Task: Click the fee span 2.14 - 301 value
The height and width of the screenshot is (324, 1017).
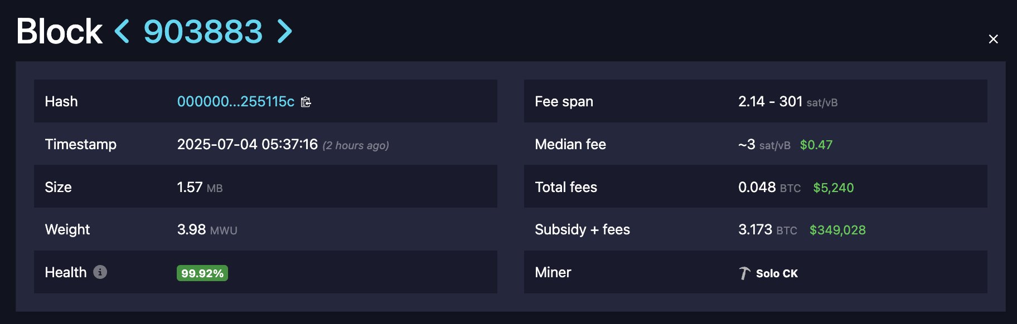Action: click(x=770, y=101)
